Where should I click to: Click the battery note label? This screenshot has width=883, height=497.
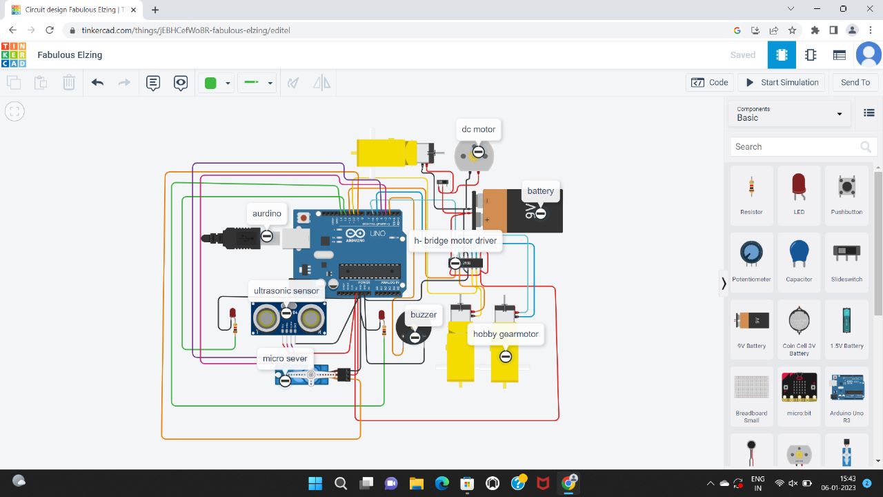tap(540, 191)
